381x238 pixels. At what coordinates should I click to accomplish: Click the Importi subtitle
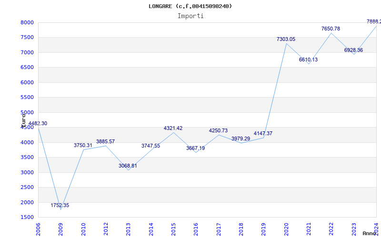pos(190,16)
